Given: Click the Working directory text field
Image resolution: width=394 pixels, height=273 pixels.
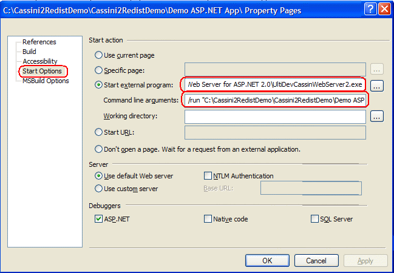Looking at the screenshot, I should tap(275, 116).
